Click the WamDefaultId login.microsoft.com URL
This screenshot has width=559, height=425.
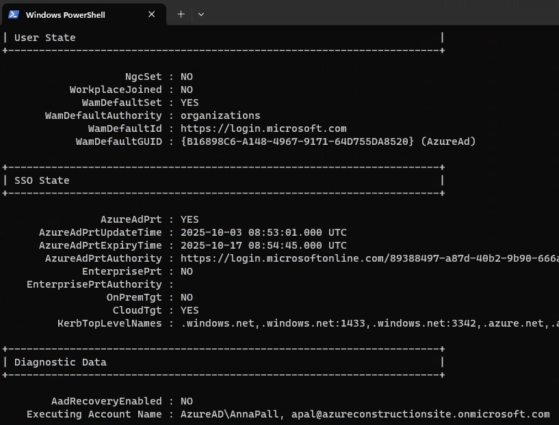click(263, 128)
